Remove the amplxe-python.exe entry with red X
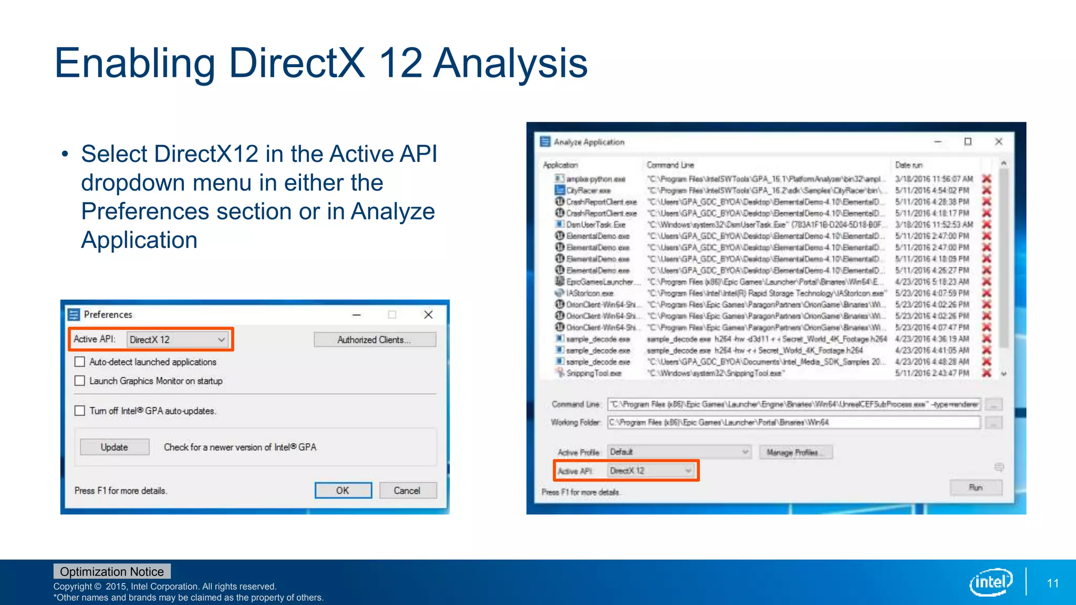 987,179
